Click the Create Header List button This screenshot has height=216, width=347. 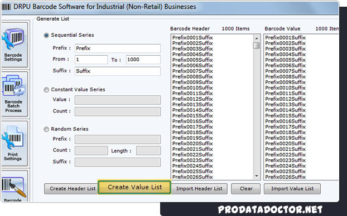click(x=71, y=189)
